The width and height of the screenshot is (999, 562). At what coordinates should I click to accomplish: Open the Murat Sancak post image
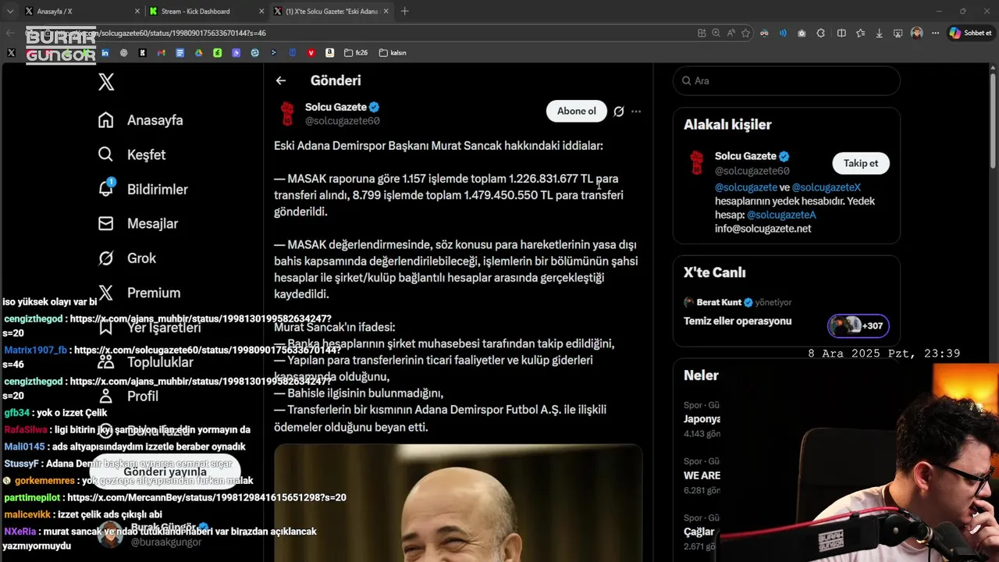point(458,503)
